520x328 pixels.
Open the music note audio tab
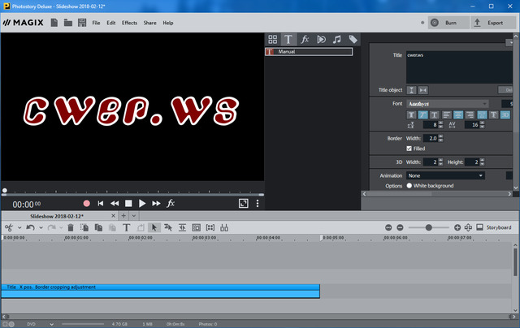click(336, 39)
